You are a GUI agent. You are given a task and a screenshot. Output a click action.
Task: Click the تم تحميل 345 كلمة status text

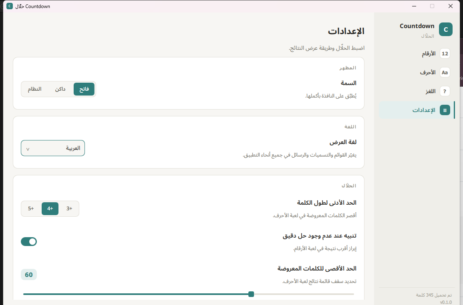coord(434,295)
